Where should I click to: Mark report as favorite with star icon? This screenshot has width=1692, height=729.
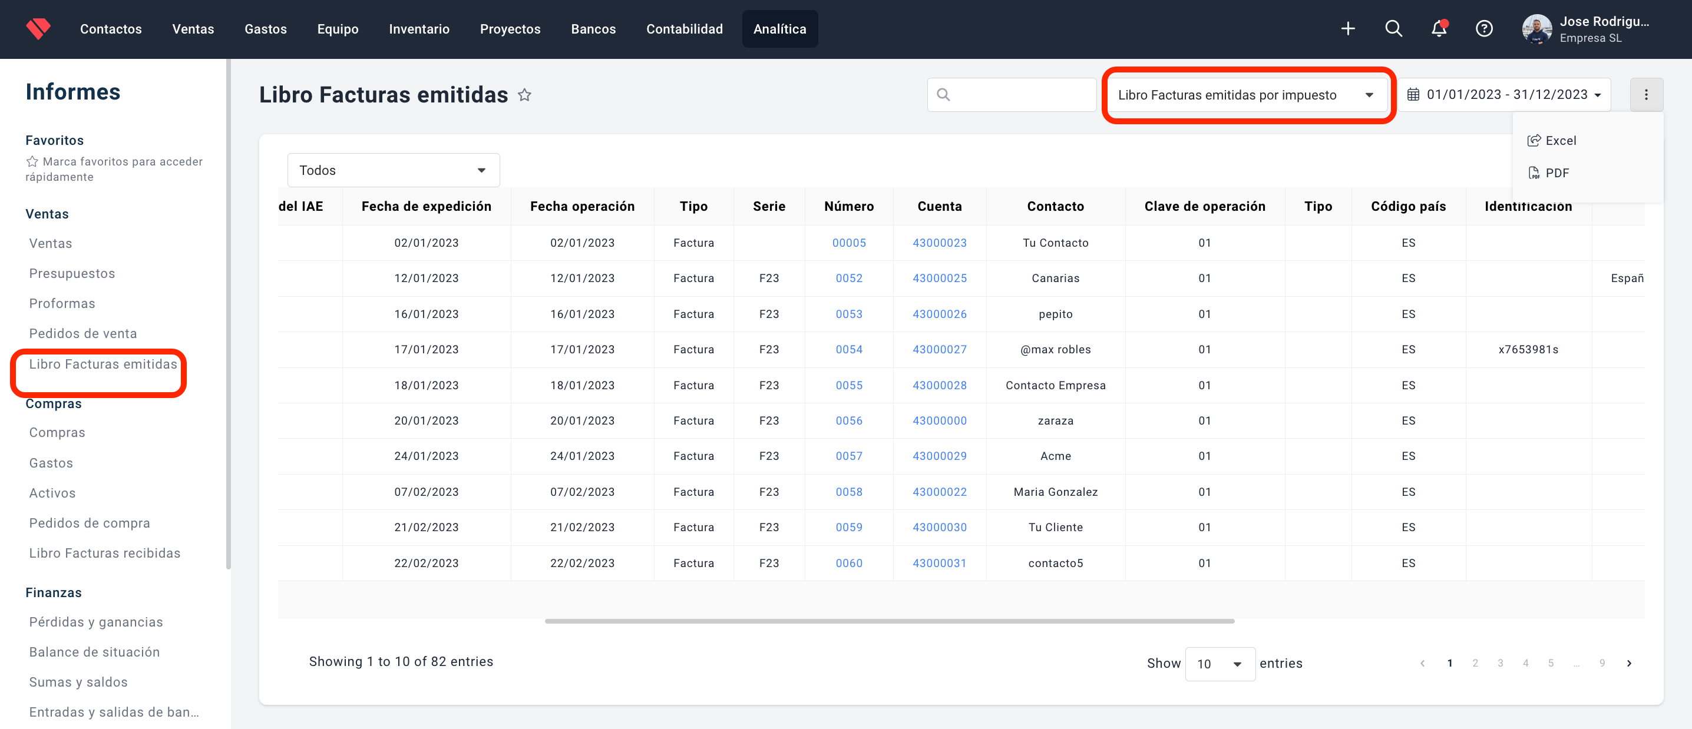(524, 95)
